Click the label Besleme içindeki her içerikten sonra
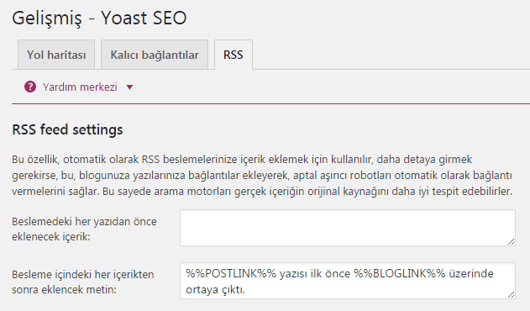The image size is (530, 311). point(83,282)
